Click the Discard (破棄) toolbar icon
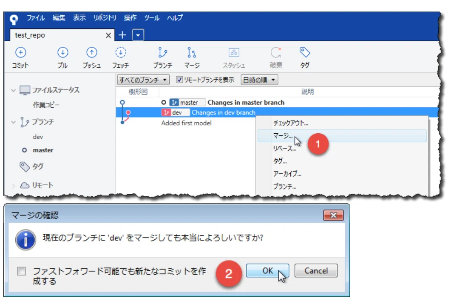Viewport: 454px width, 304px height. pyautogui.click(x=276, y=52)
